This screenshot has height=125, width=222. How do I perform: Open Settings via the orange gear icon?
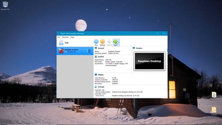pyautogui.click(x=102, y=42)
